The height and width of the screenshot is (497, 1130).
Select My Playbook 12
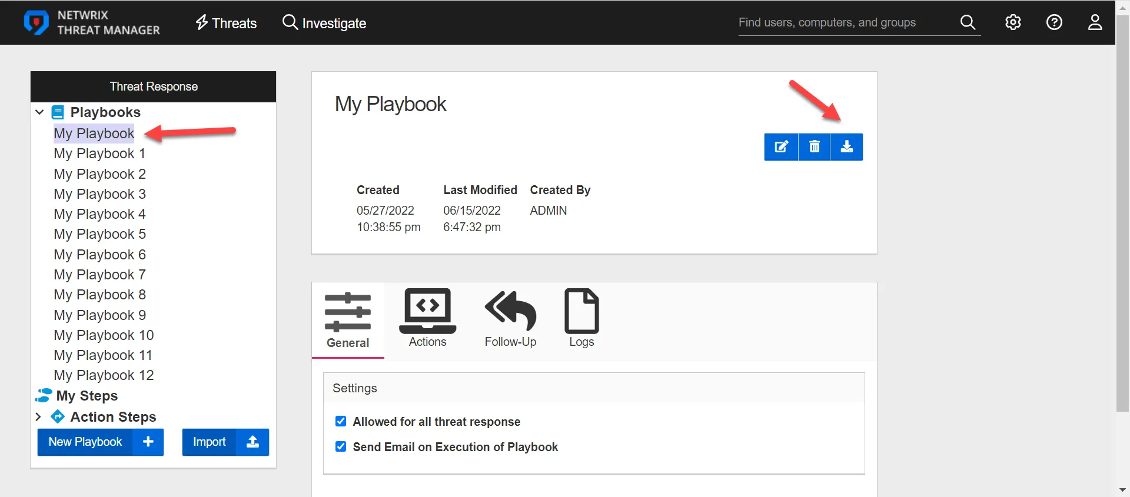coord(104,375)
